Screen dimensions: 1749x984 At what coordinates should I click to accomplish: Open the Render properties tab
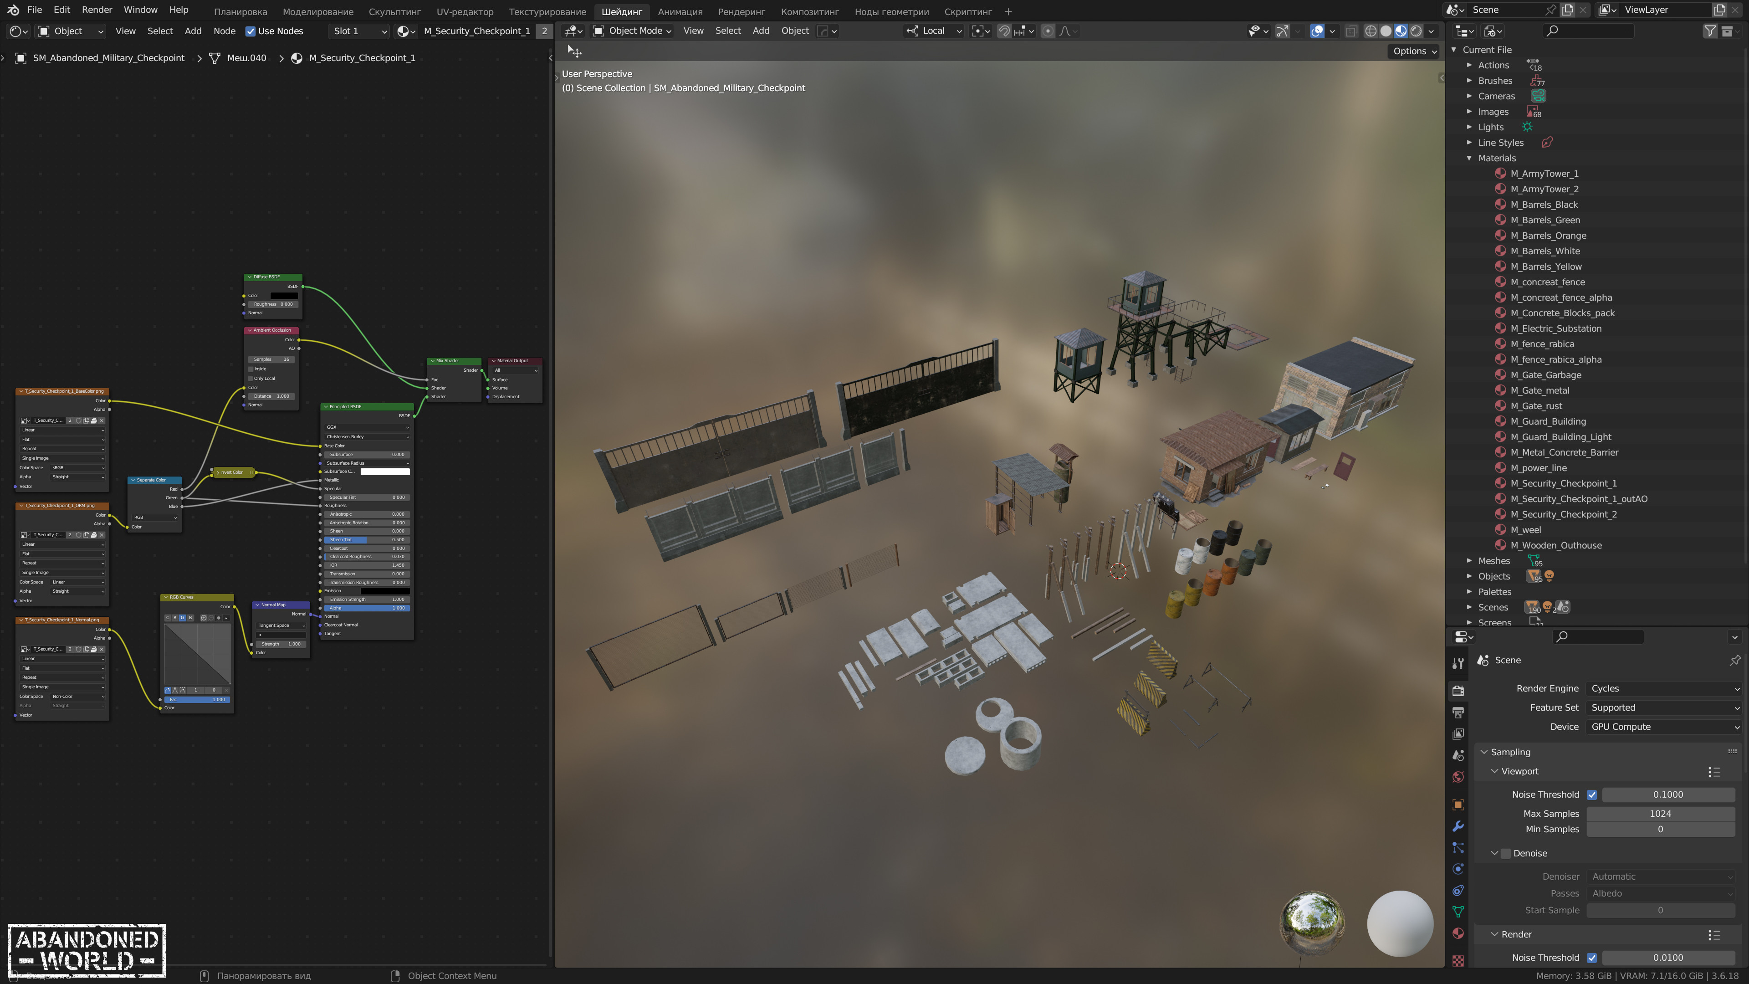1457,691
